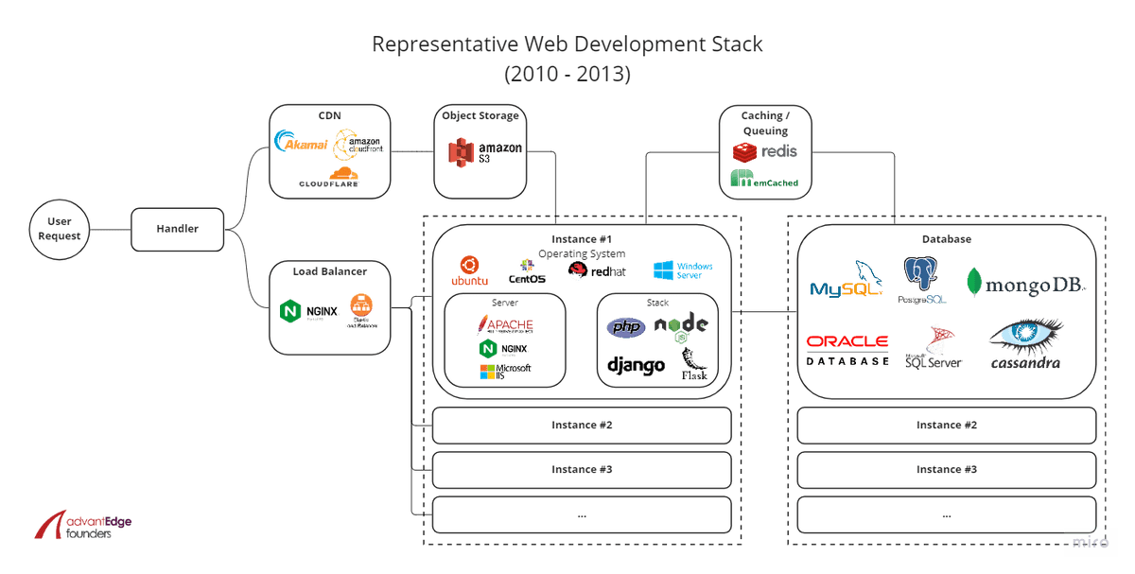Click Instance #2 box below Instance #1
Image resolution: width=1135 pixels, height=574 pixels.
click(x=582, y=426)
